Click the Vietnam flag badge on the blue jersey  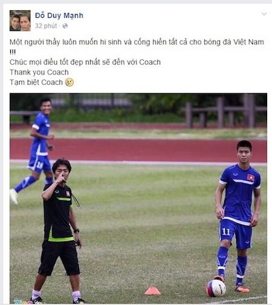click(x=251, y=178)
